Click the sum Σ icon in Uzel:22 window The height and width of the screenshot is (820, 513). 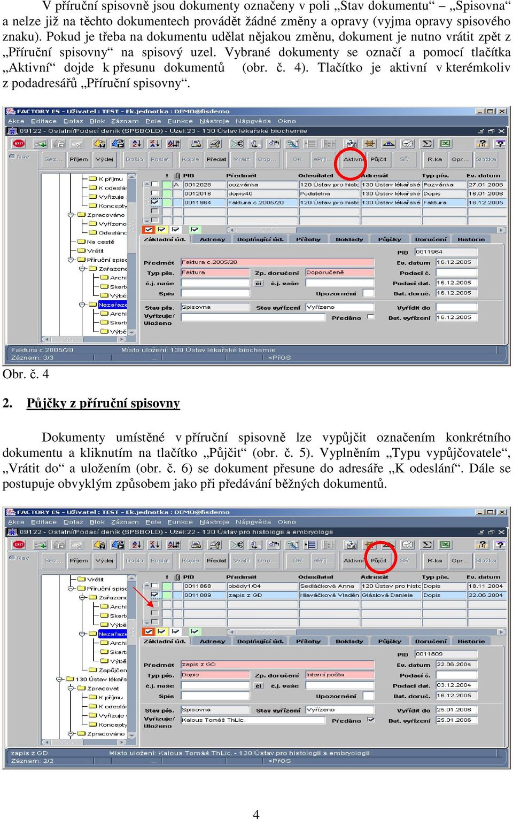(x=427, y=545)
